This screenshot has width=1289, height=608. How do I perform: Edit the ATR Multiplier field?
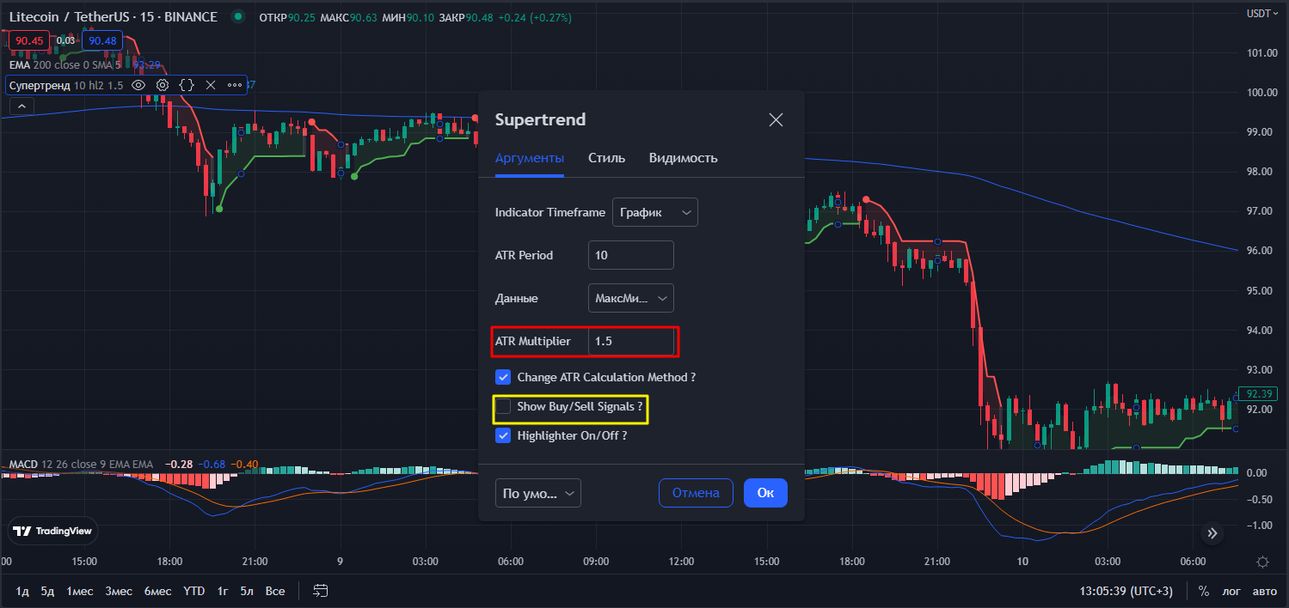coord(631,341)
